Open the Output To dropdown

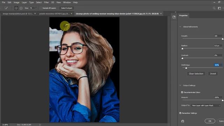point(206,105)
